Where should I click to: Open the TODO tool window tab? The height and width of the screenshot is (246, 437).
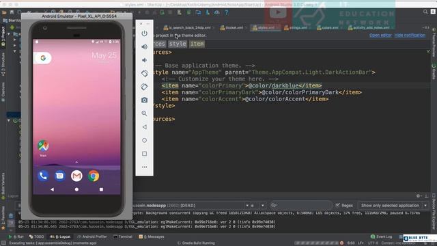36,237
